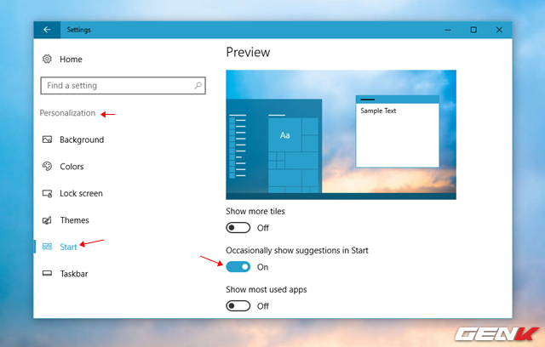
Task: Turn on Show more tiles
Action: coord(238,228)
